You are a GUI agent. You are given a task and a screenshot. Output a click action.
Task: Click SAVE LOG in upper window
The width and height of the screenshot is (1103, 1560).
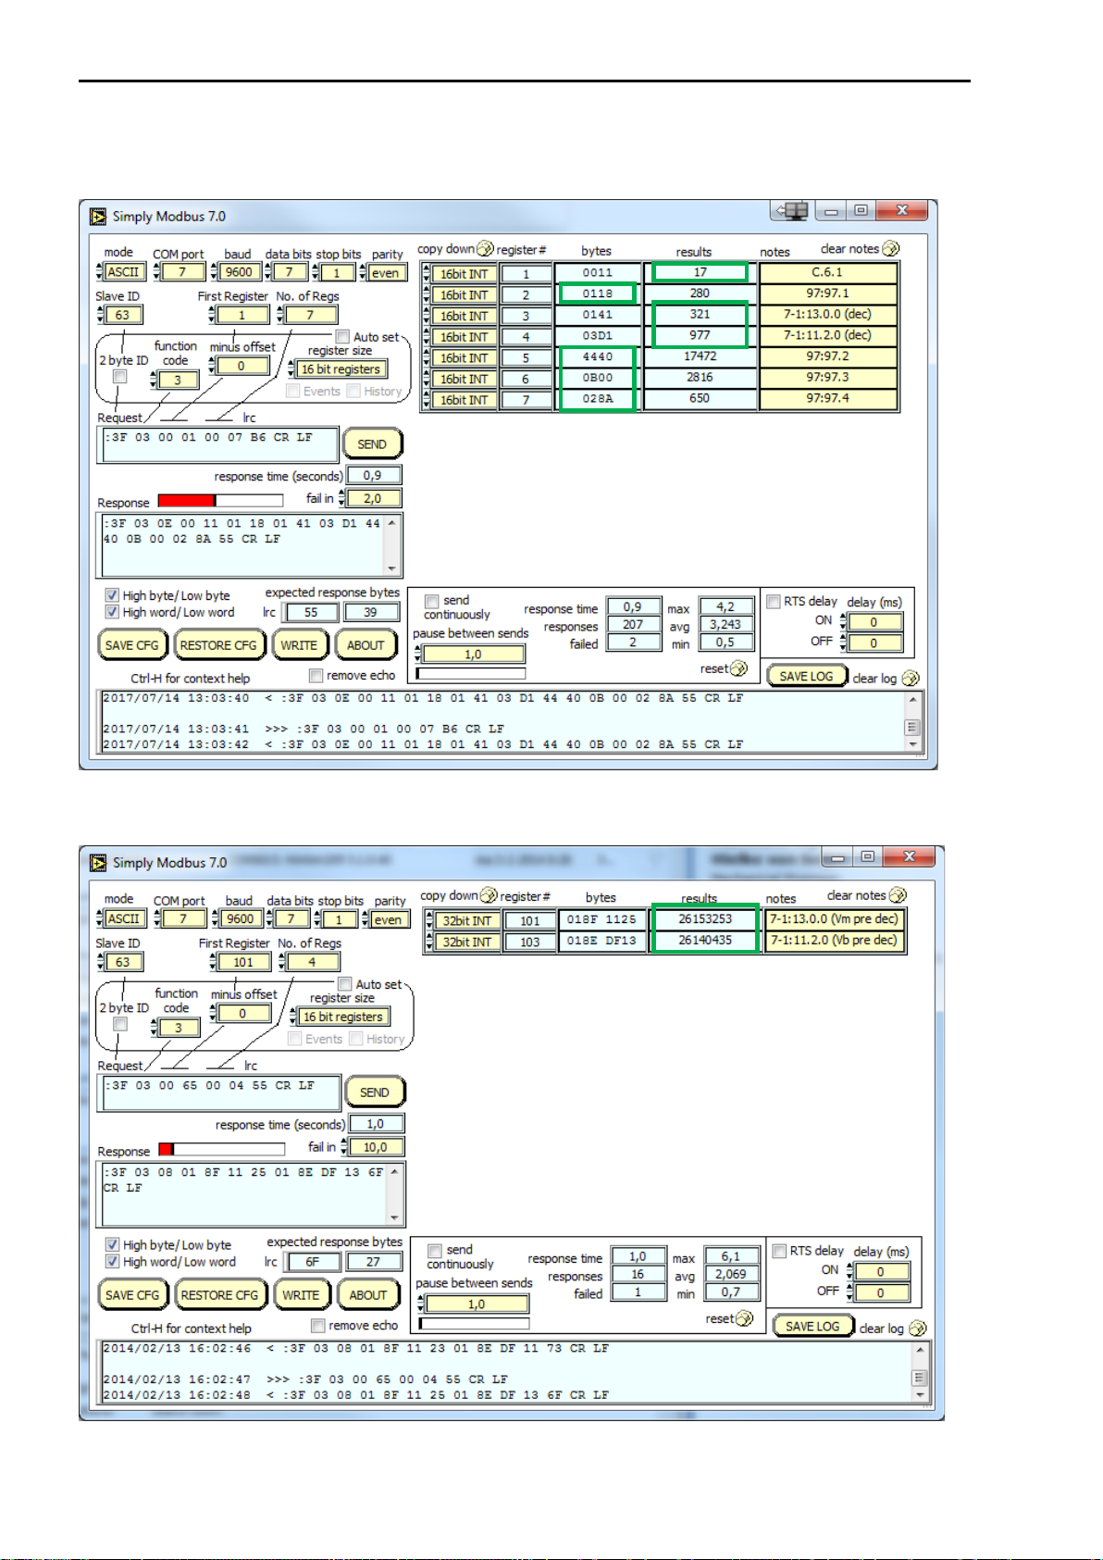[806, 677]
